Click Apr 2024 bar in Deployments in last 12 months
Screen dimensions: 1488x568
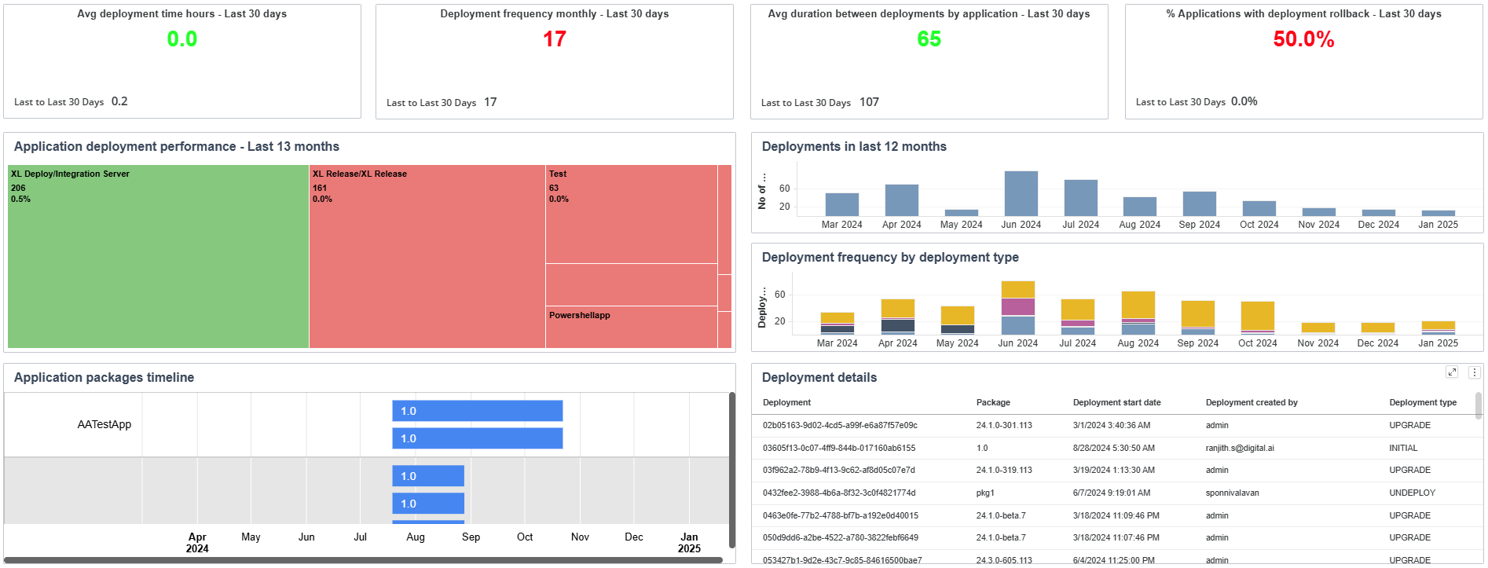pyautogui.click(x=902, y=200)
